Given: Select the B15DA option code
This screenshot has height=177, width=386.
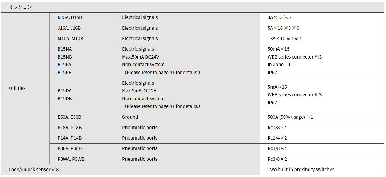Looking at the screenshot, I should point(65,91).
